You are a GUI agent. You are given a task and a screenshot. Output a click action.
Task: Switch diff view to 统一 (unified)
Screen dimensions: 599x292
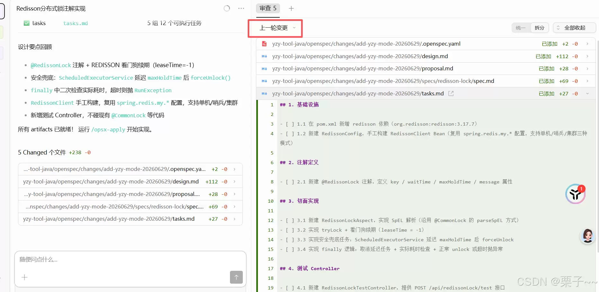[521, 28]
